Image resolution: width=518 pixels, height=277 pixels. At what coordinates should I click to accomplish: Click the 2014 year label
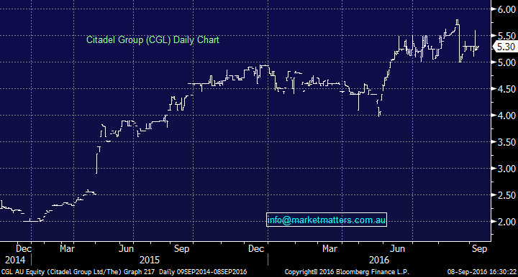pyautogui.click(x=15, y=260)
